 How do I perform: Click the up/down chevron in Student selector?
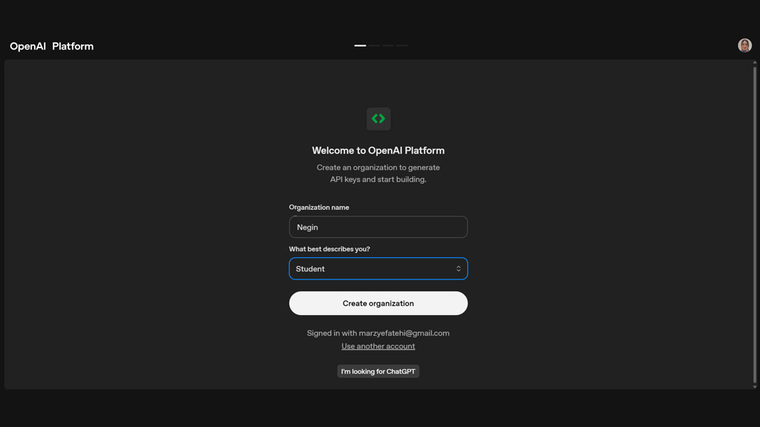point(459,269)
